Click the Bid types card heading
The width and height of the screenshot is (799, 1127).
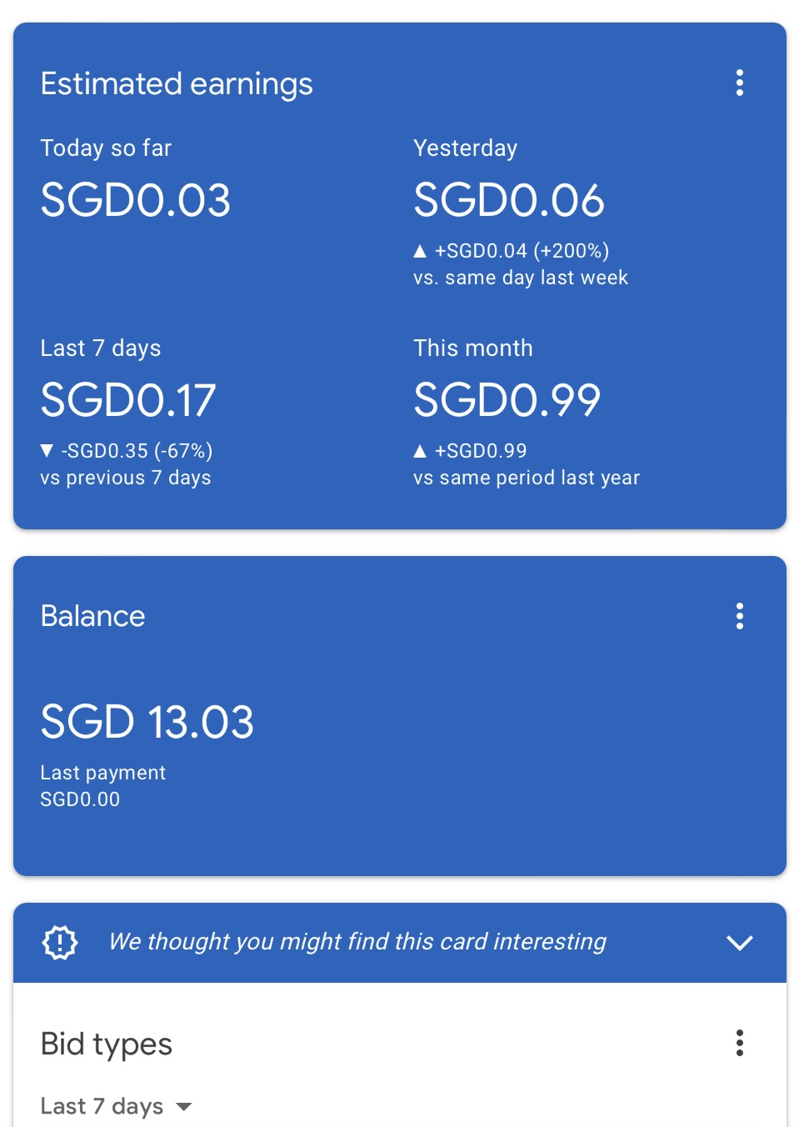pyautogui.click(x=107, y=1044)
